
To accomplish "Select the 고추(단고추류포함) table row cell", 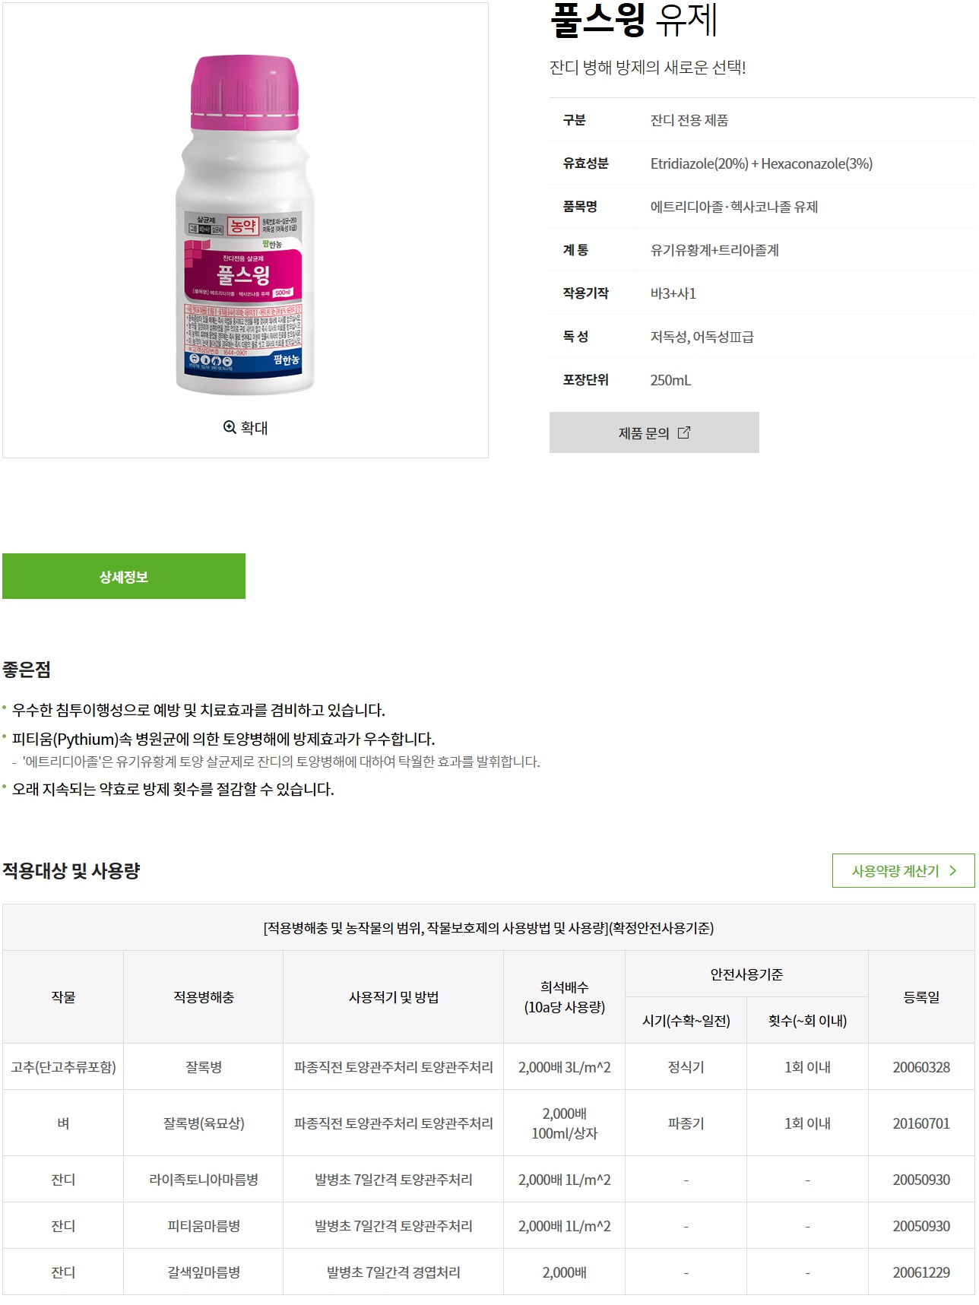I will point(63,1067).
